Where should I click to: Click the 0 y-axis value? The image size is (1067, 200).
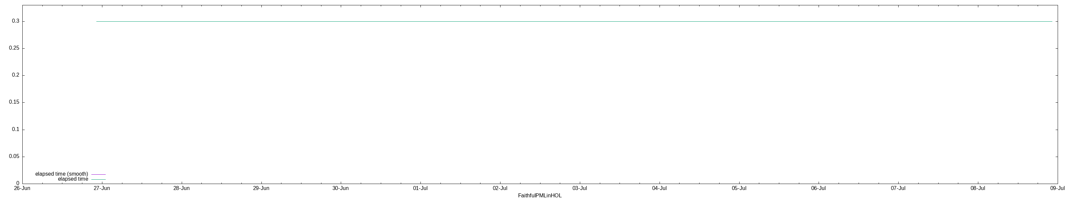18,183
